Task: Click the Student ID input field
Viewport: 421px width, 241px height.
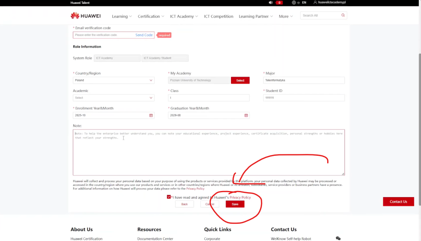Action: coord(304,98)
